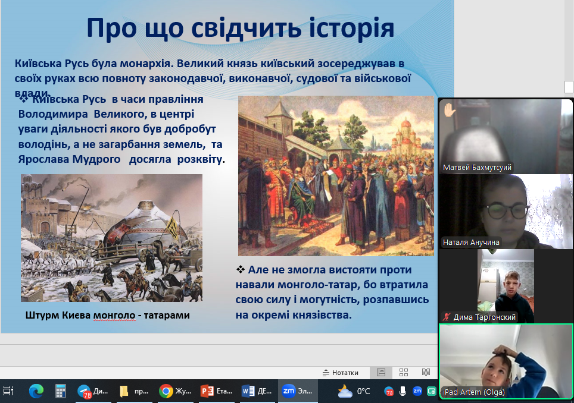
Task: Select Матвей Бахмутсуий video tile
Action: pos(506,136)
